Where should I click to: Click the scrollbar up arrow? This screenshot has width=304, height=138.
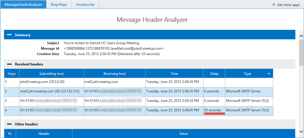[301, 36]
